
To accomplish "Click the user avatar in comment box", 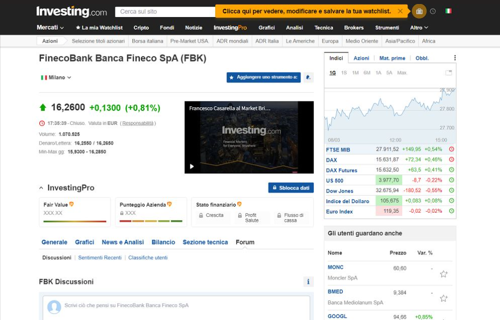I will tap(54, 306).
